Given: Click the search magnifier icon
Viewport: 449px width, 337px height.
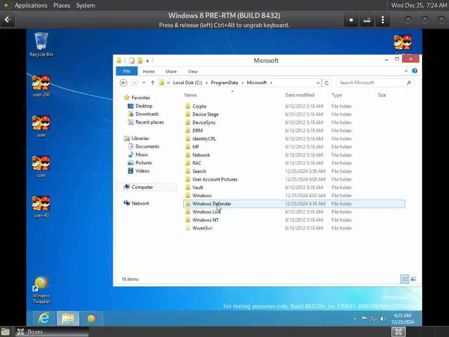Looking at the screenshot, I should (x=409, y=83).
